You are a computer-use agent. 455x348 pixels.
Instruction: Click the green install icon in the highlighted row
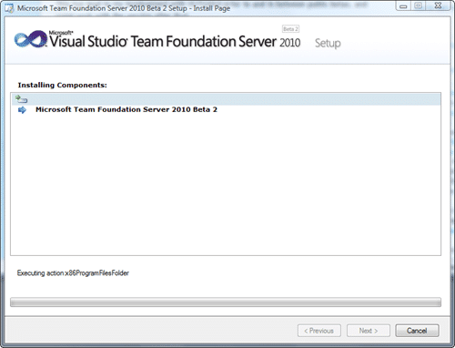click(21, 99)
